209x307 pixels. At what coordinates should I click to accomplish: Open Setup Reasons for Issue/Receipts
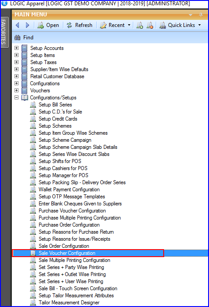[x=74, y=239]
